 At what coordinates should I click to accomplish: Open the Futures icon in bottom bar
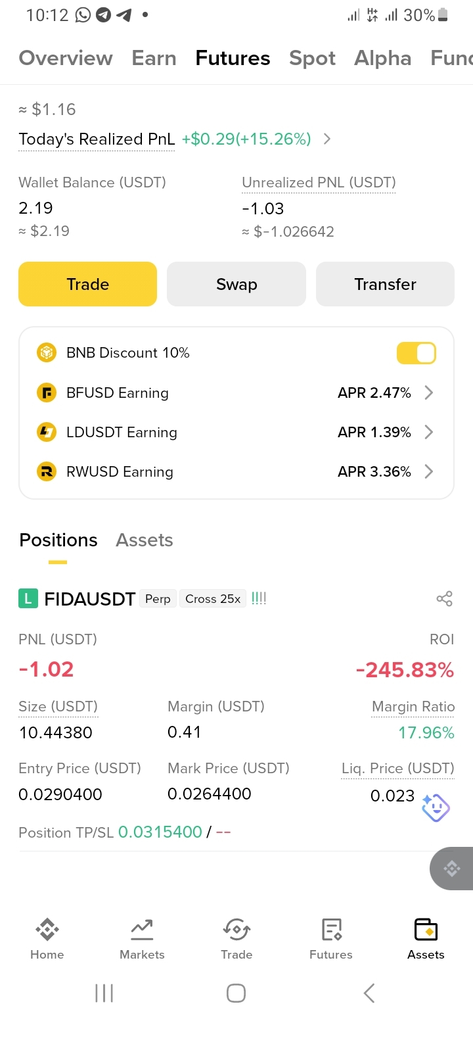click(331, 939)
